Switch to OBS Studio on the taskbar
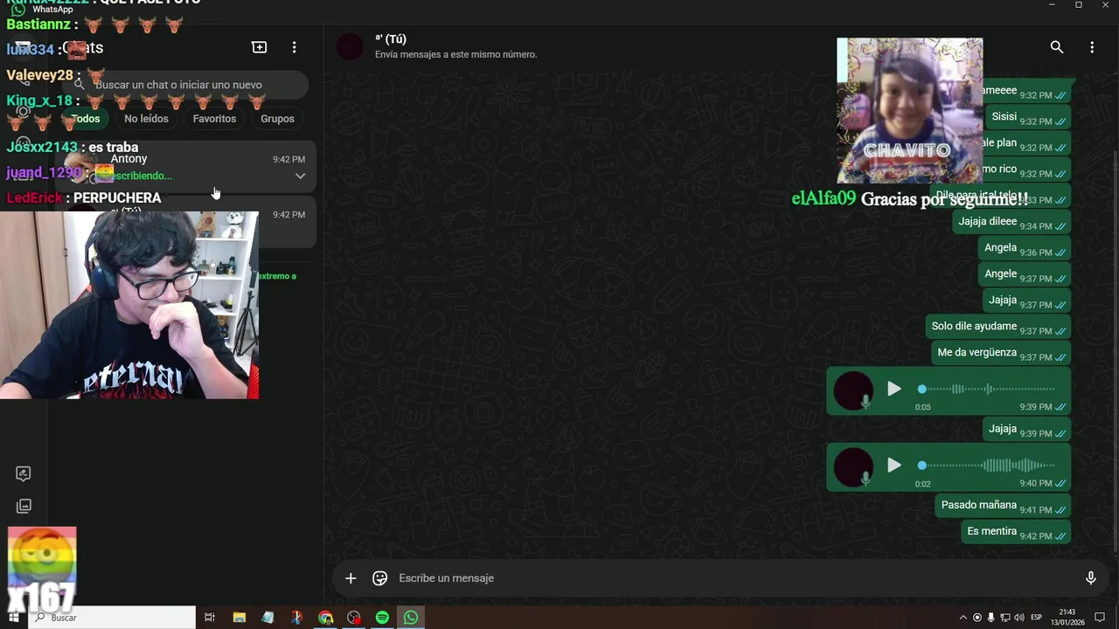The height and width of the screenshot is (629, 1119). (353, 618)
